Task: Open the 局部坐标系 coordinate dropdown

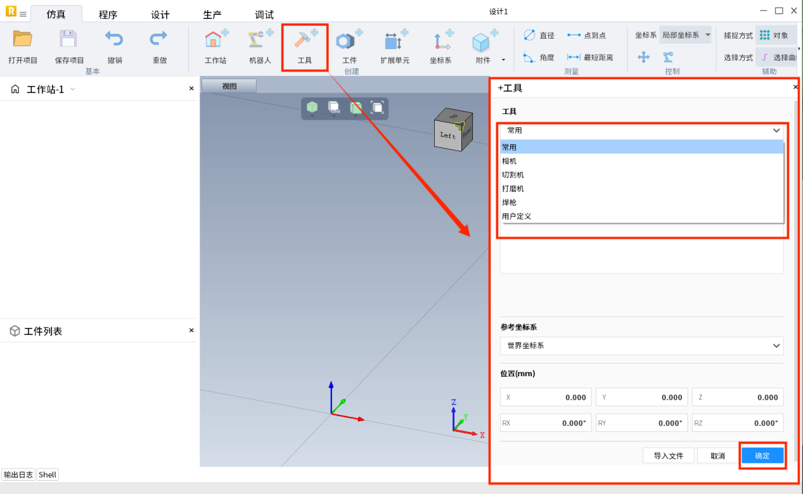Action: (x=685, y=35)
